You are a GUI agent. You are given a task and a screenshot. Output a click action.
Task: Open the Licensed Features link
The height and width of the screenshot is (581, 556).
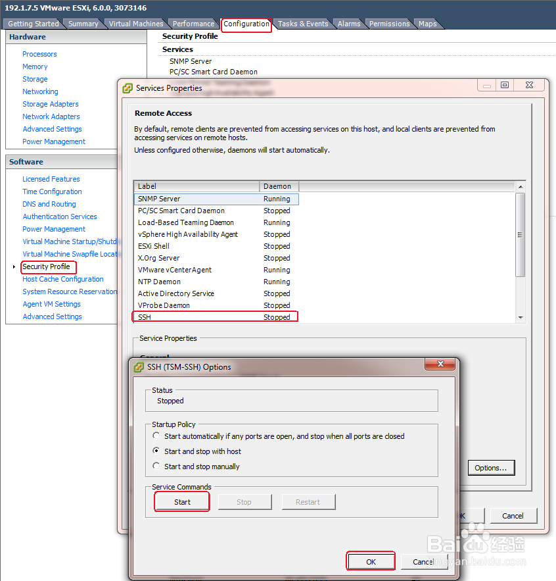coord(51,179)
